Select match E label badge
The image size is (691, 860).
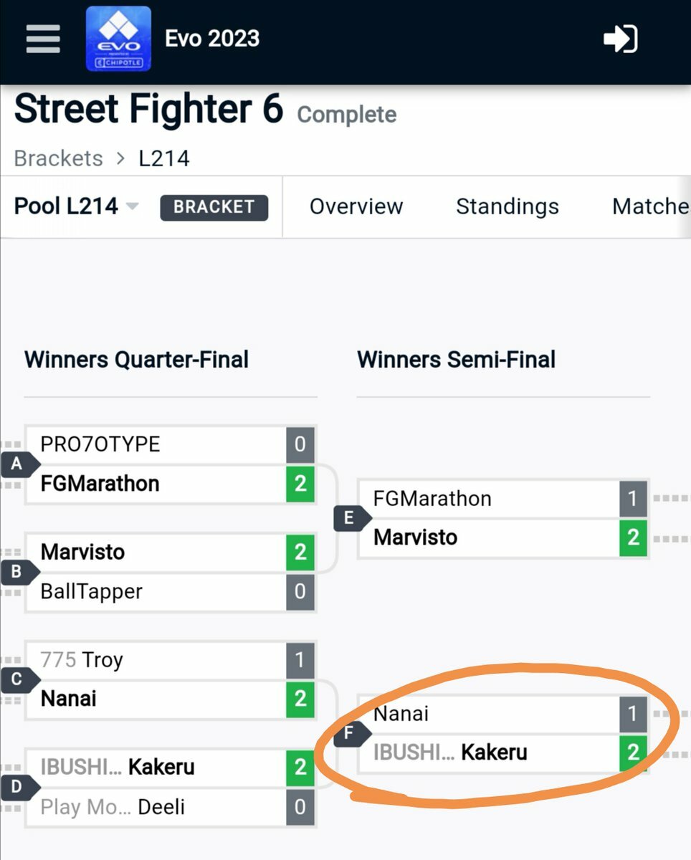click(351, 518)
